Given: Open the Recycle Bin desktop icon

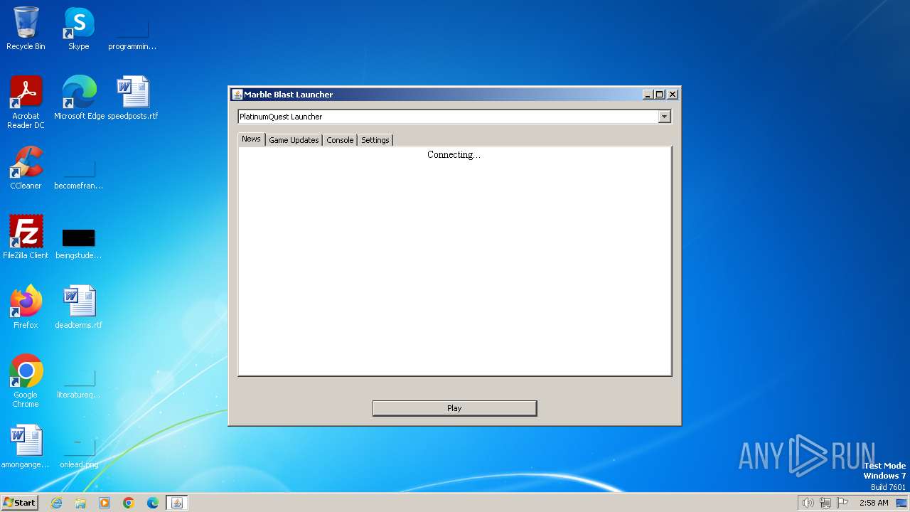Looking at the screenshot, I should click(26, 28).
